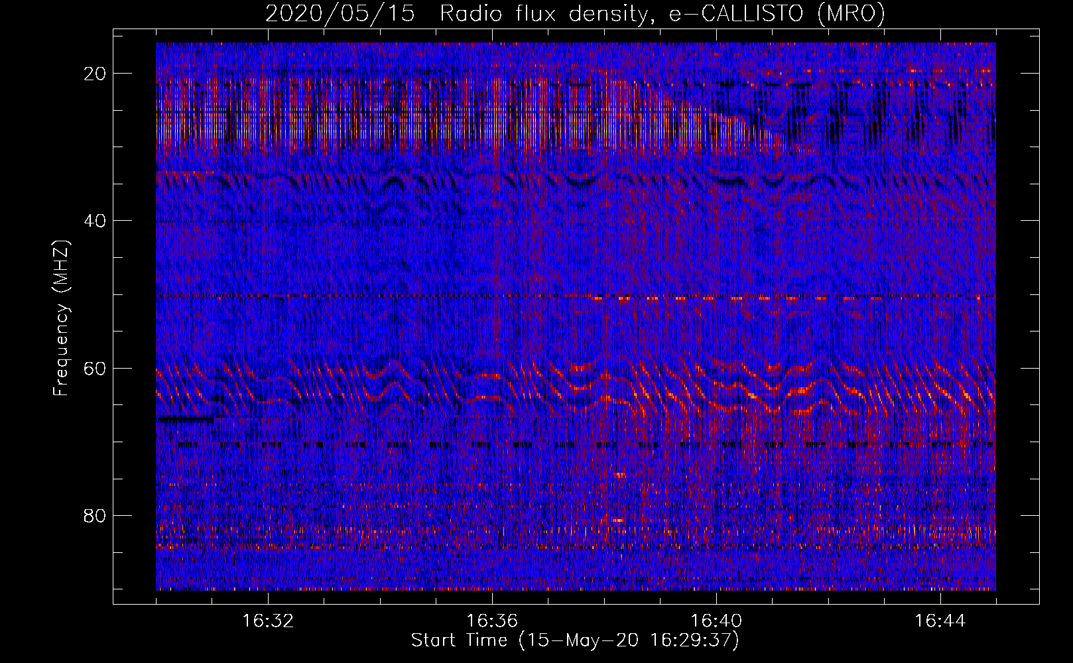
Task: Click the 60 frequency tick label
Action: tap(95, 368)
